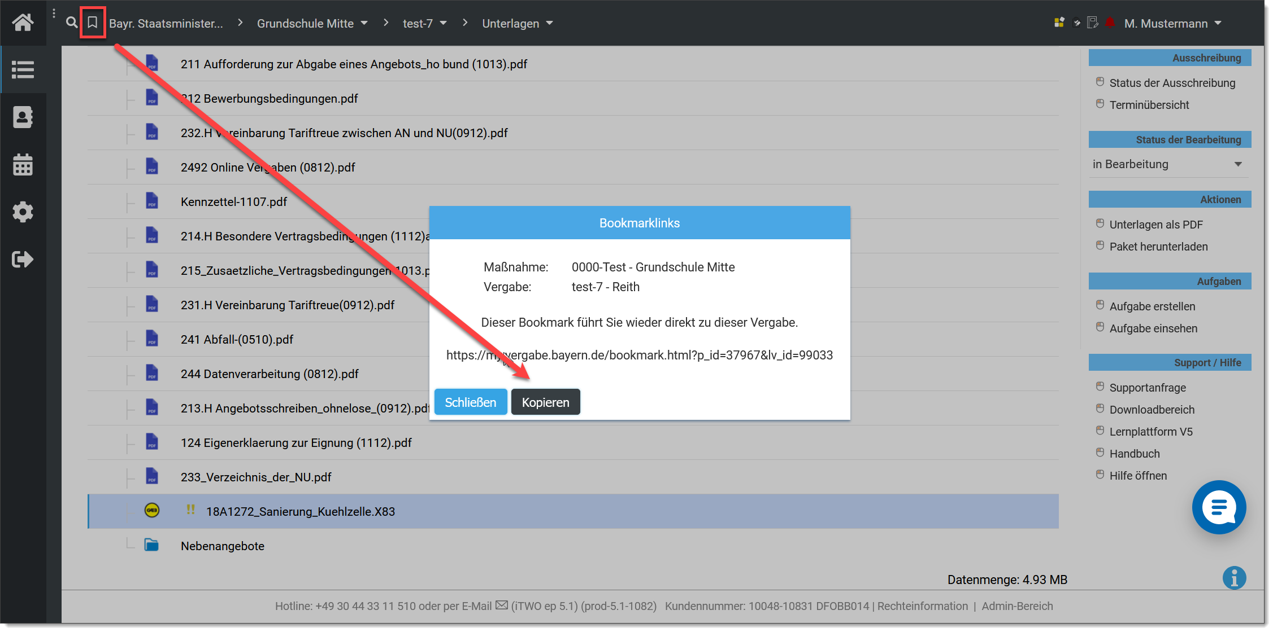Open Terminübersicht in the side panel
1273x632 pixels.
click(1149, 105)
